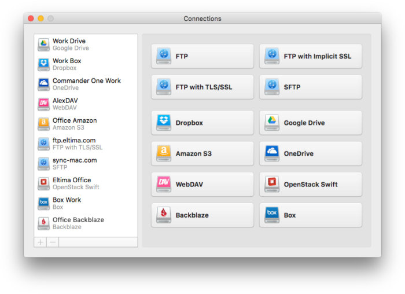
Task: Create a new SFTP connection
Action: click(311, 87)
